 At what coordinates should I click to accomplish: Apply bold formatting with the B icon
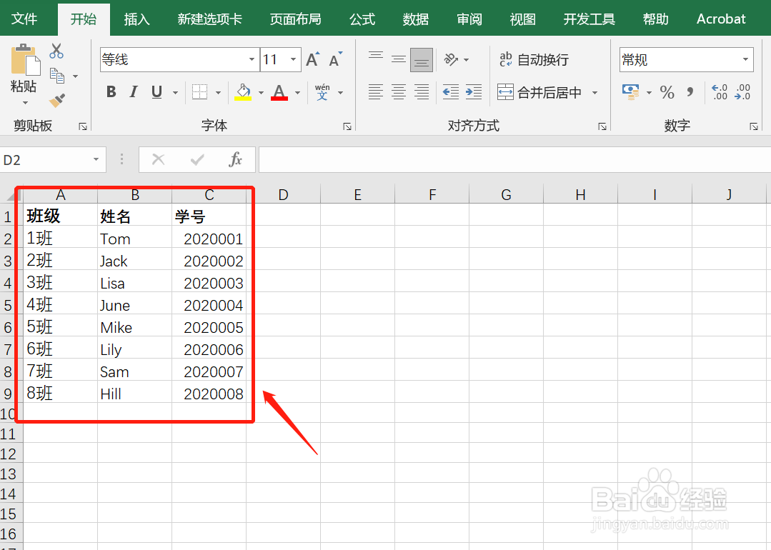coord(111,92)
